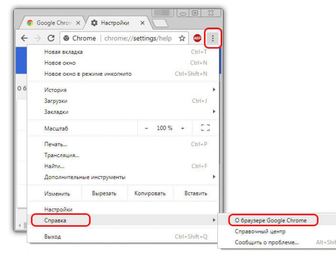
Task: Click the 100 % zoom value
Action: click(164, 128)
